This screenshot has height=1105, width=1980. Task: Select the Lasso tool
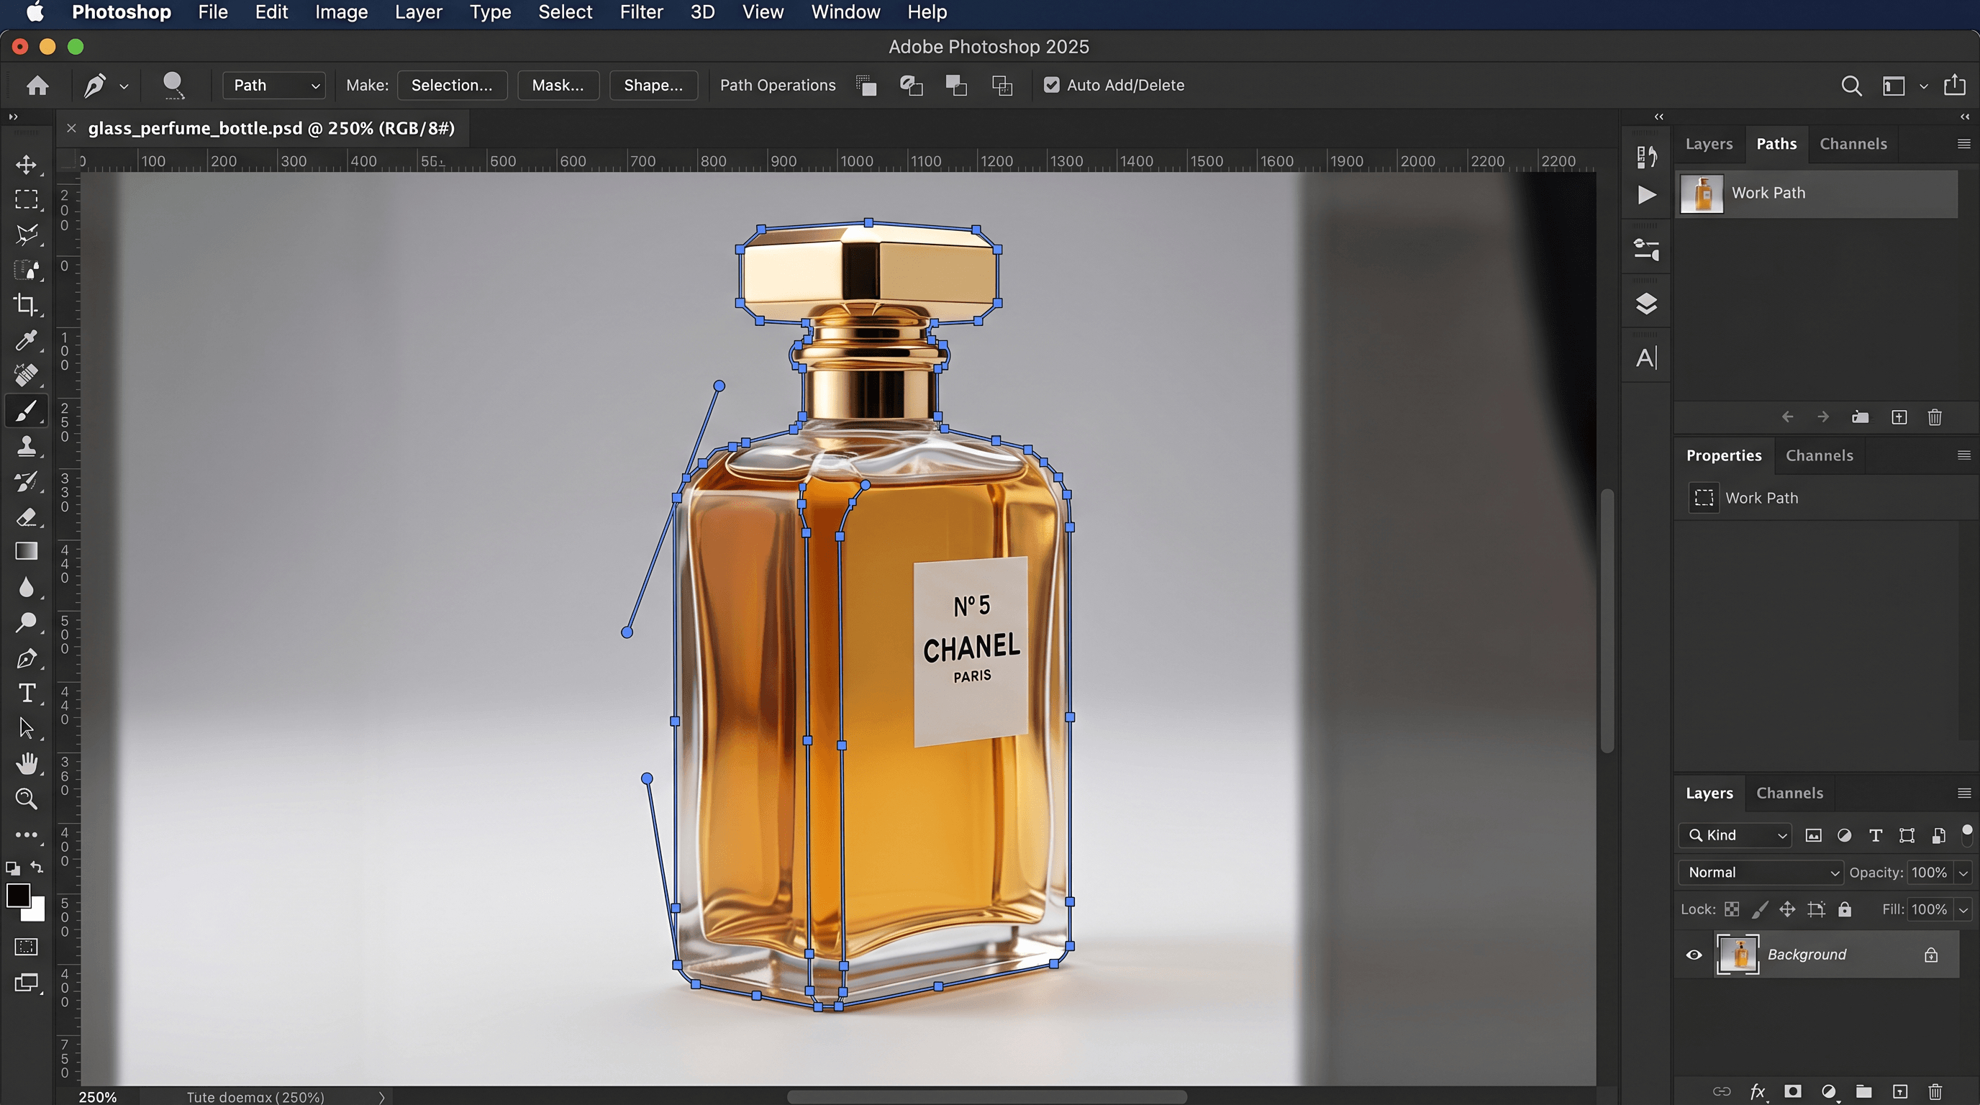pyautogui.click(x=26, y=235)
